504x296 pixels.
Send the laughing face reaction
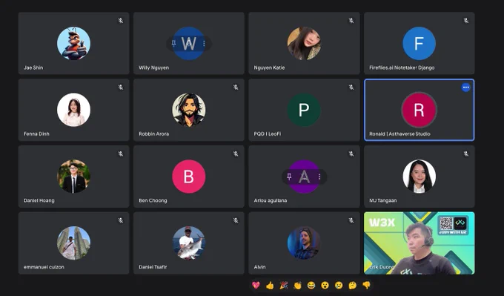tap(311, 285)
